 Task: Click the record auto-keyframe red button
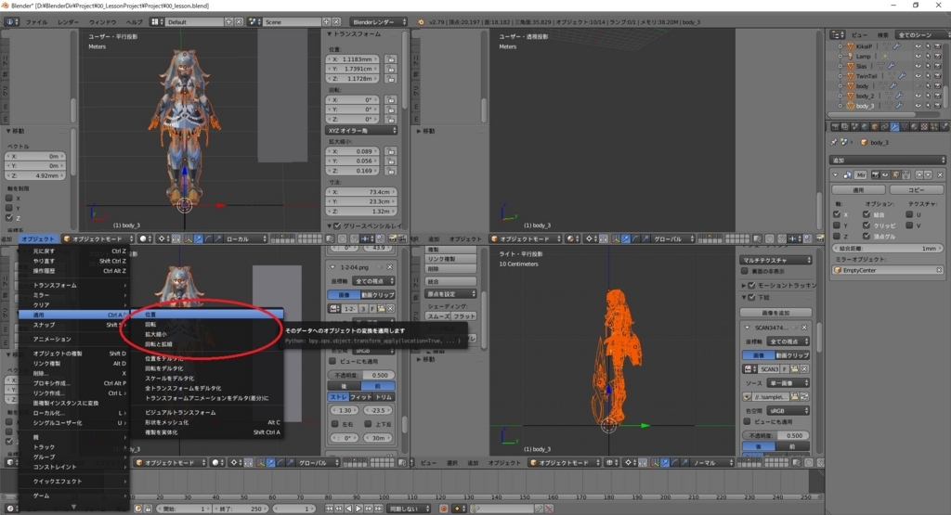444,509
